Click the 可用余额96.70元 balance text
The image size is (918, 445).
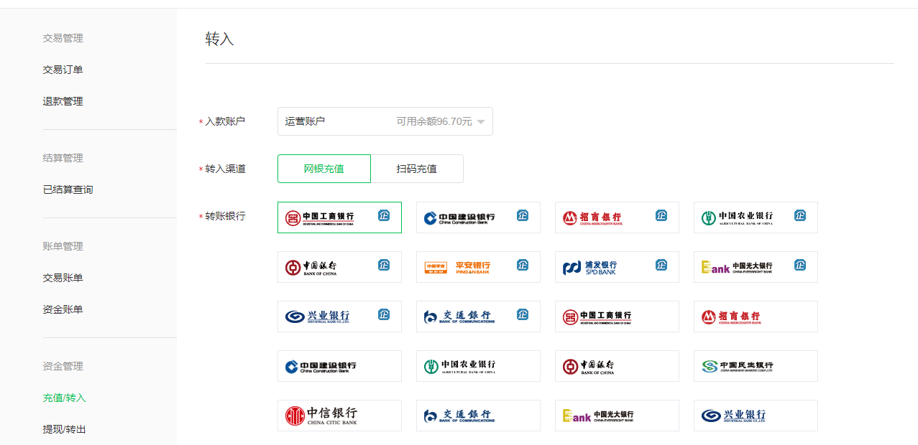434,121
